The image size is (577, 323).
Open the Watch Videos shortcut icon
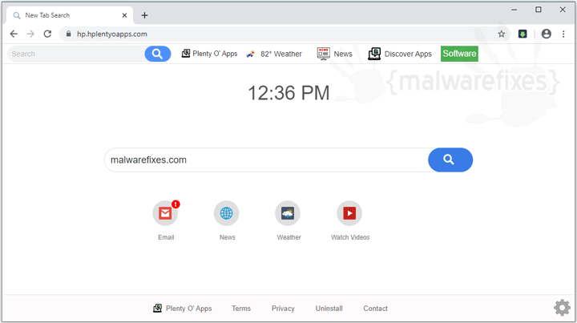(349, 213)
